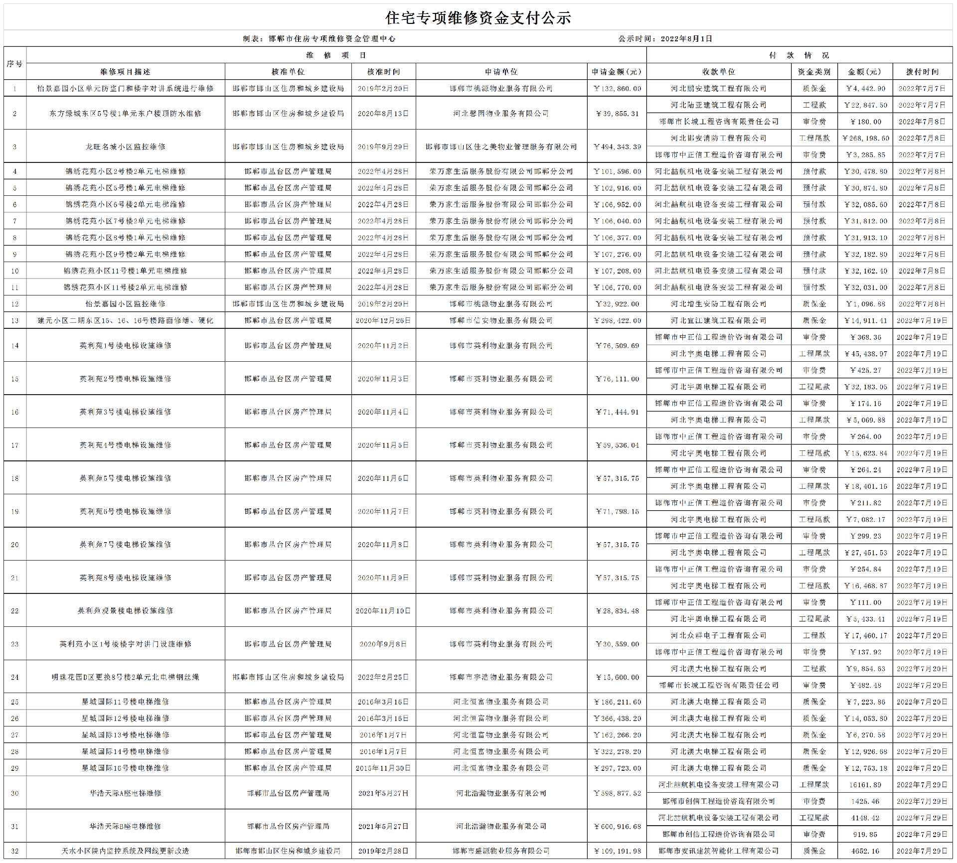Viewport: 957px width, 863px height.
Task: Click the approval date 2022年2月25日
Action: 383,677
